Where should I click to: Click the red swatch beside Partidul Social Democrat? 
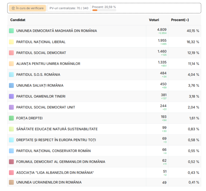[x=11, y=53]
